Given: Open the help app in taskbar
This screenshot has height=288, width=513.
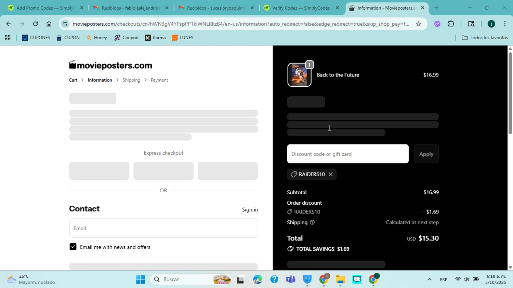Looking at the screenshot, I should coord(274,280).
